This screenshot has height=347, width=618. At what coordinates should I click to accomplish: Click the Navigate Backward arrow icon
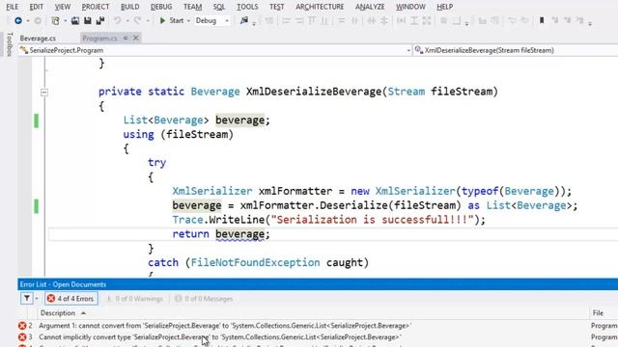pos(18,20)
